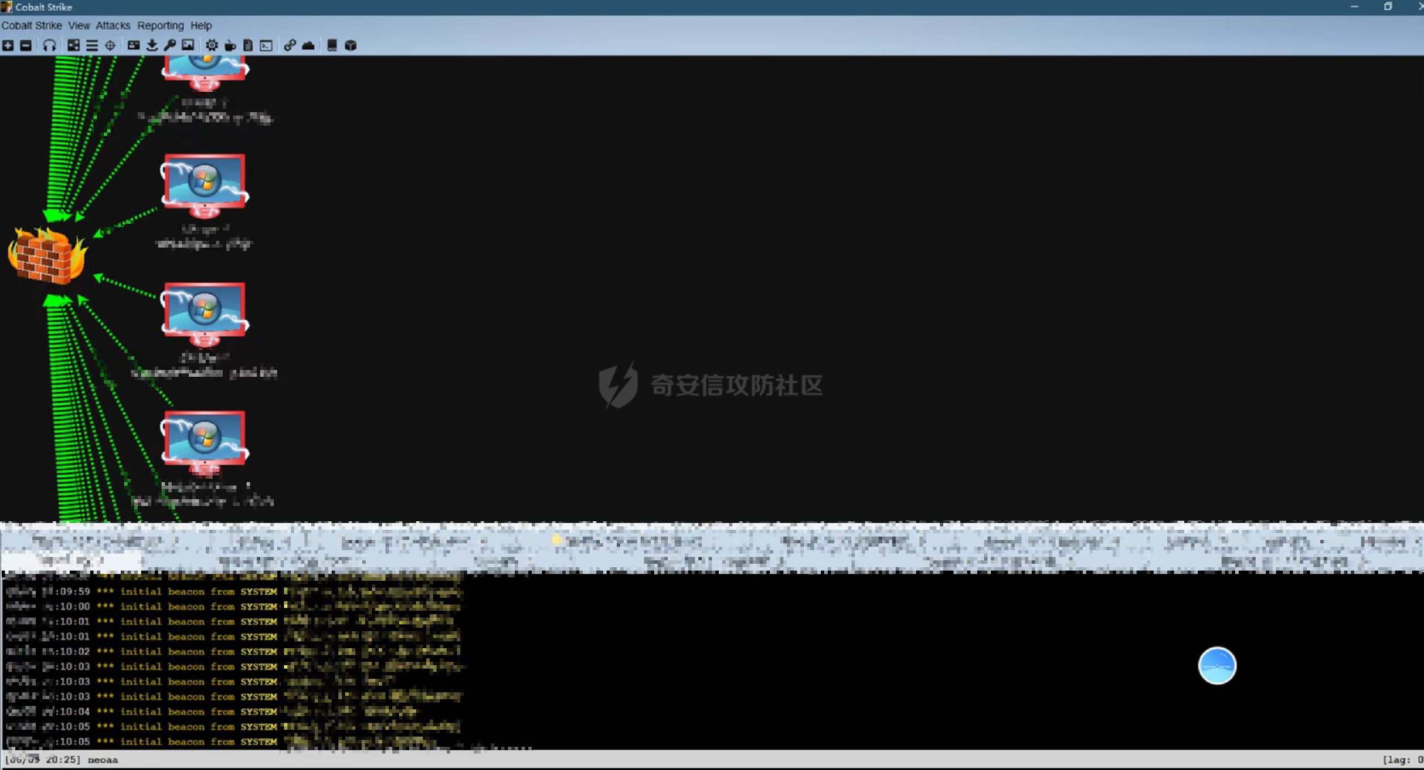The height and width of the screenshot is (770, 1424).
Task: Click the terminal scripted web delivery icon
Action: point(266,45)
